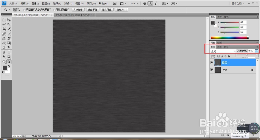Select the Gradient tool
Viewport: 260px width, 140px height.
9,43
